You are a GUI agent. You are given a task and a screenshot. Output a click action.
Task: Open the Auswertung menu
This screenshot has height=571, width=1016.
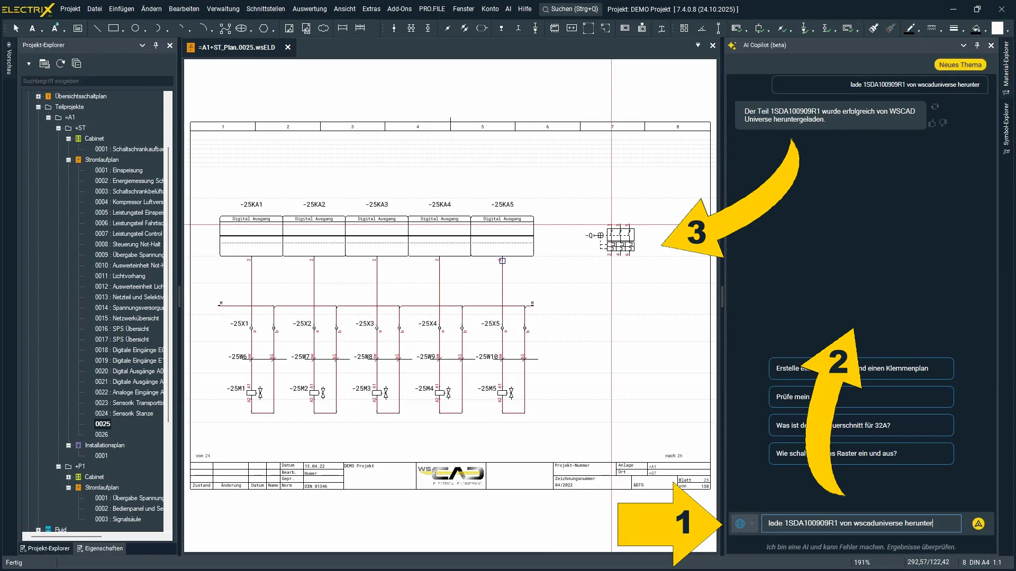[x=309, y=9]
